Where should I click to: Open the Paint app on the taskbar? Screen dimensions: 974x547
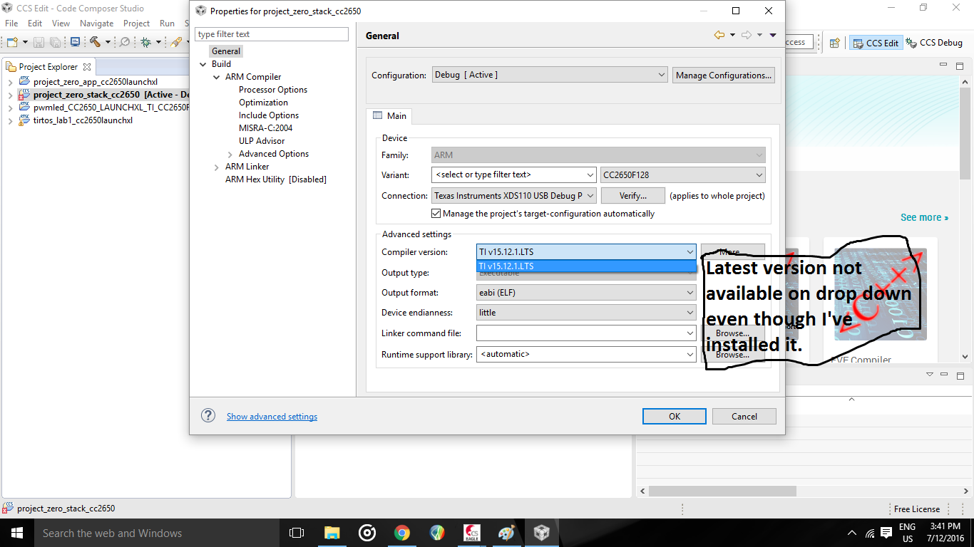(x=506, y=533)
